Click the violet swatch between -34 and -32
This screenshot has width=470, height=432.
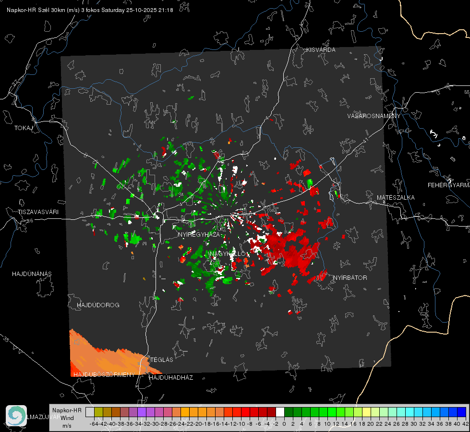(142, 412)
